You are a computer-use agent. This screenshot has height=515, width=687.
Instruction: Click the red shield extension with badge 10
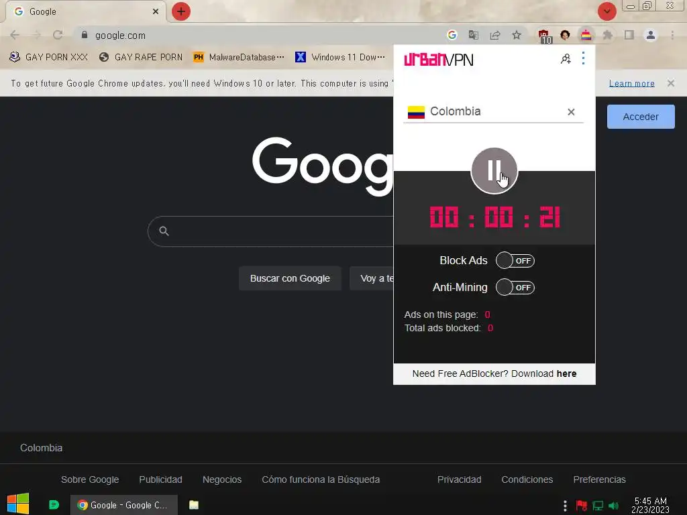point(543,36)
